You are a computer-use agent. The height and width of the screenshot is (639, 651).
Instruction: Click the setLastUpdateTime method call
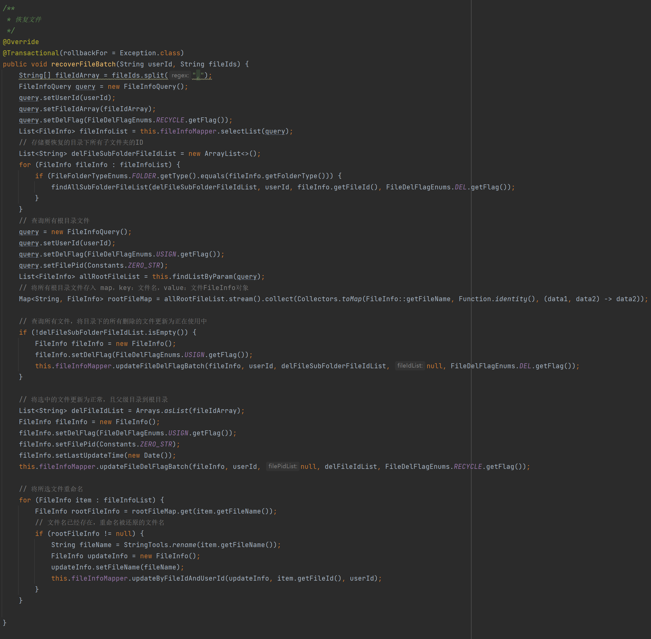(x=89, y=455)
